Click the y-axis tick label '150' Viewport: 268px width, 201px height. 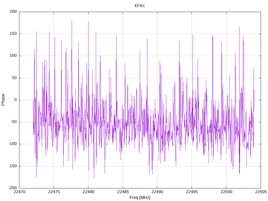[x=13, y=34]
